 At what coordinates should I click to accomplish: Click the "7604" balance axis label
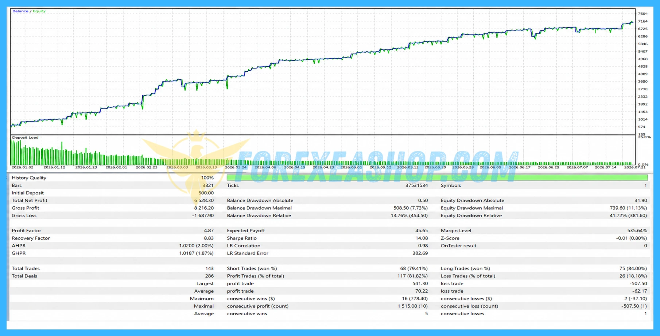coord(643,14)
